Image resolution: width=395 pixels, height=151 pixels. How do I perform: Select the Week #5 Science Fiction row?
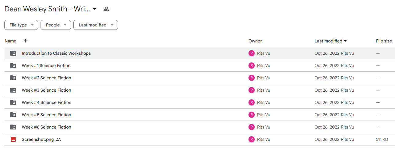200,115
